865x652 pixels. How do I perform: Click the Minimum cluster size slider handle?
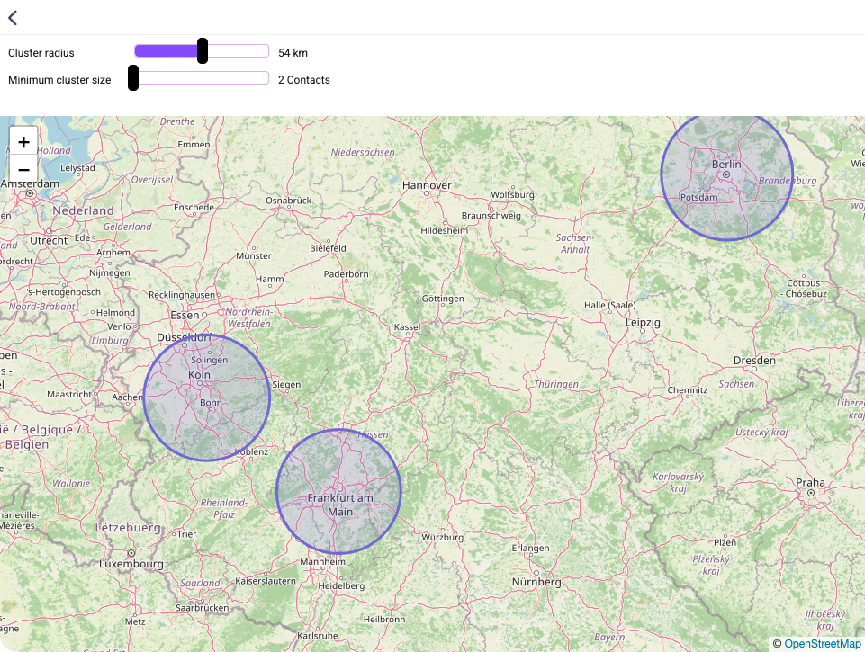tap(133, 77)
